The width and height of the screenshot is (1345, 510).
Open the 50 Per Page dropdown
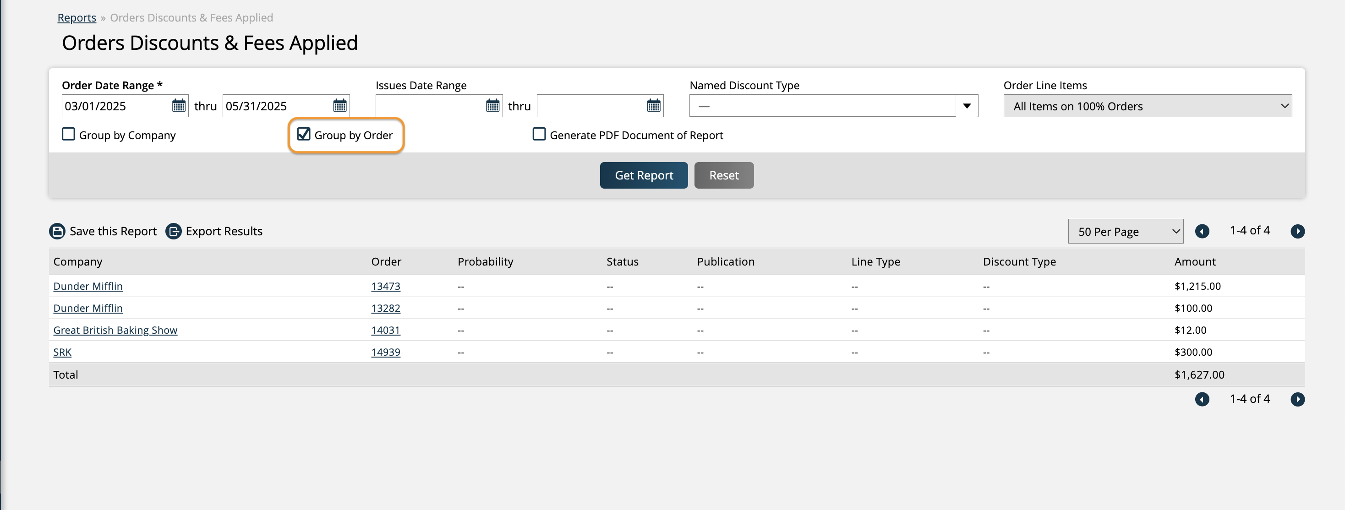(x=1125, y=231)
